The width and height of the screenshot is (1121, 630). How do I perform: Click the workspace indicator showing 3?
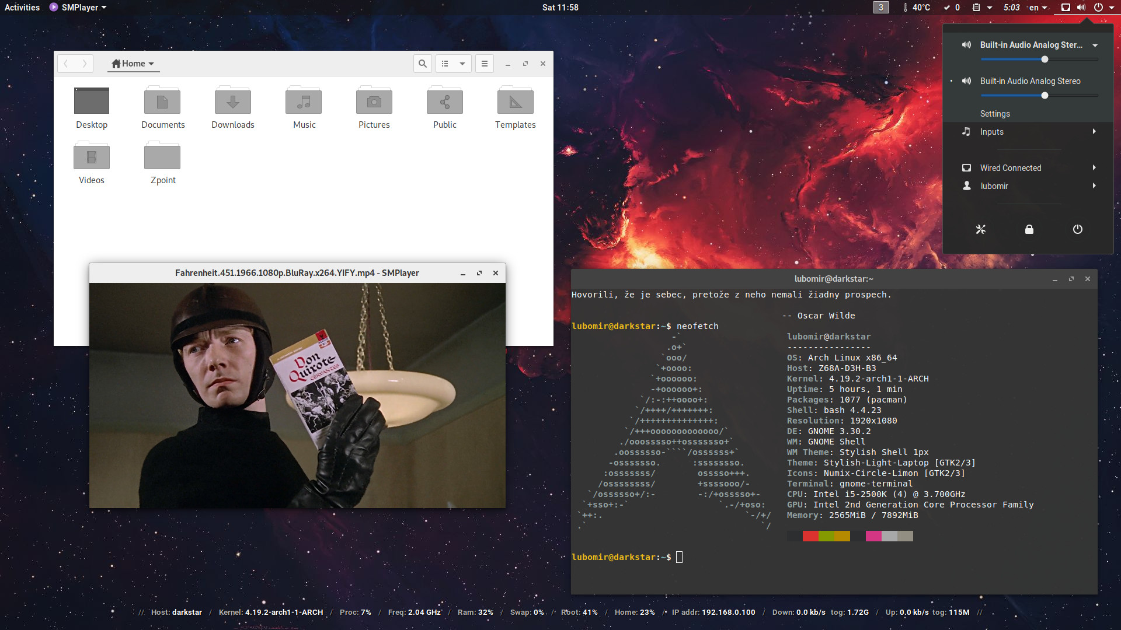[x=881, y=8]
